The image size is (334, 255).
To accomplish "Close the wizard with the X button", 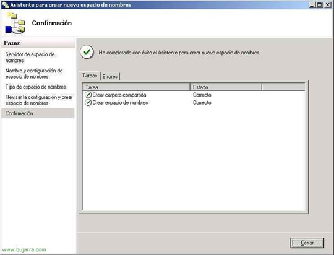I will [328, 5].
